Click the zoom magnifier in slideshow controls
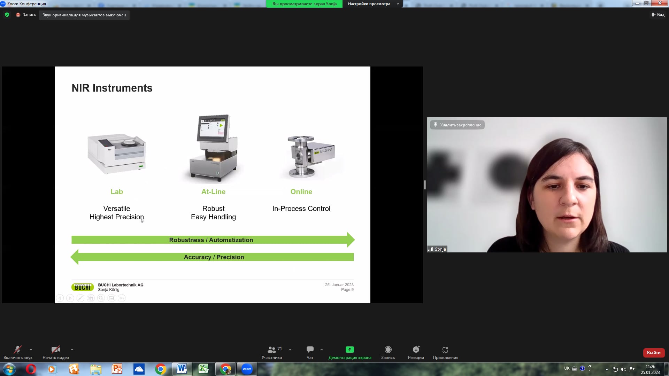The image size is (669, 376). pyautogui.click(x=101, y=298)
